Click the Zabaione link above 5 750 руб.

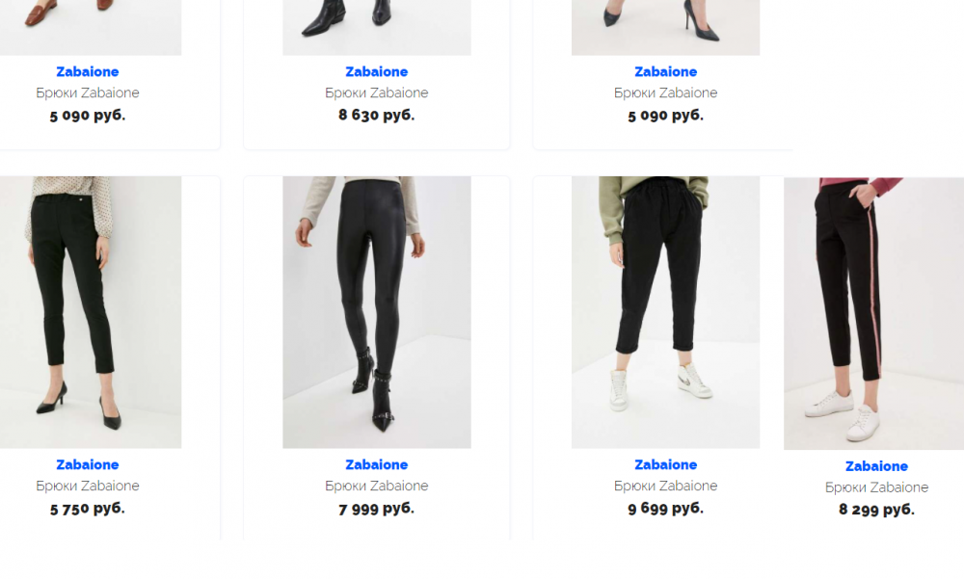(88, 464)
